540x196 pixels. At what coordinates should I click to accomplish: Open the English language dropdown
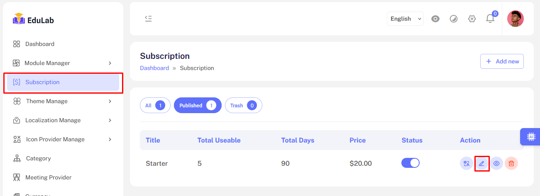coord(406,19)
